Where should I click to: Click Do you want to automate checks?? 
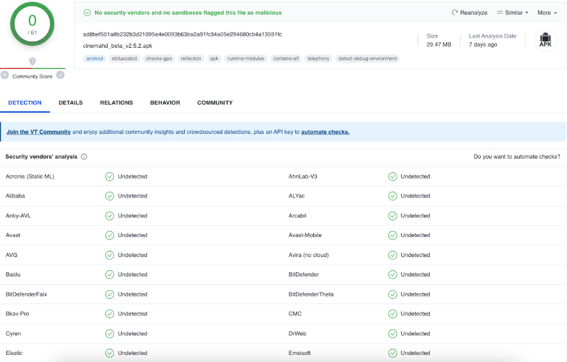[x=517, y=157]
